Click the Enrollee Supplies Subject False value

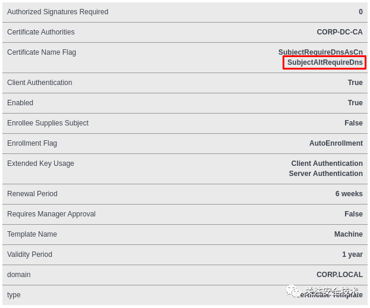353,123
